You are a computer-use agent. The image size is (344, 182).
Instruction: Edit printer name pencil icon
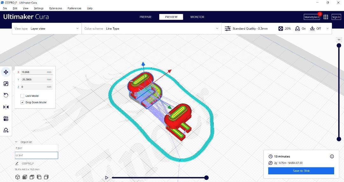[x=17, y=163]
